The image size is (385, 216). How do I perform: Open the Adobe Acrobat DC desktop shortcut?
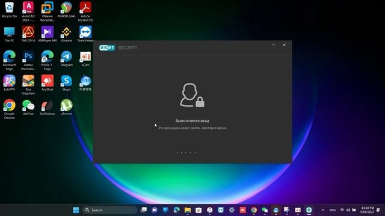pos(85,11)
